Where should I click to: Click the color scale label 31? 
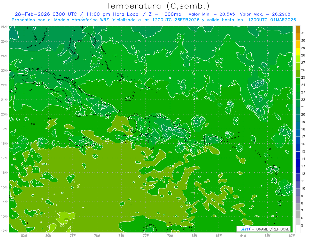303,33
